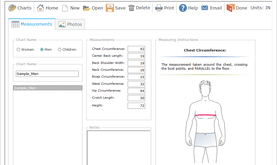The height and width of the screenshot is (165, 277).
Task: Click the Chest Circumference value field
Action: (136, 49)
